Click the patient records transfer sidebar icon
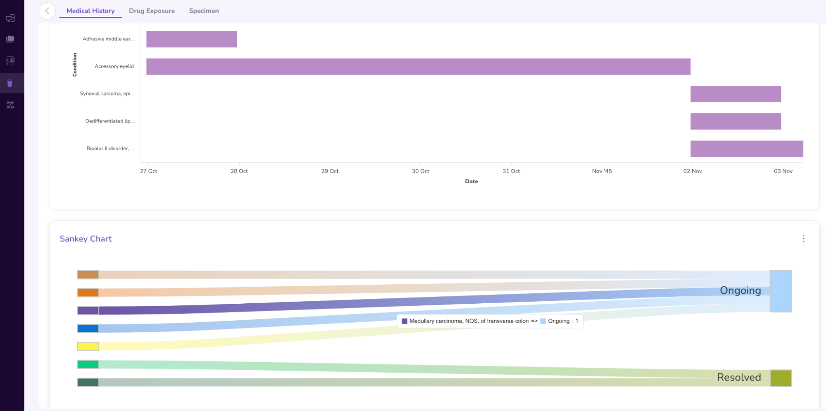 [x=10, y=61]
